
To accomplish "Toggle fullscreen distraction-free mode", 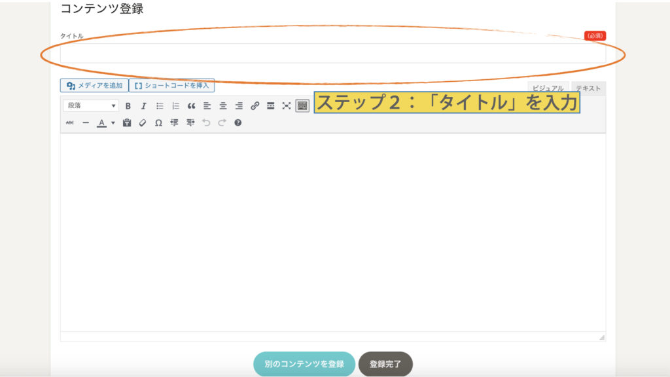I will click(x=287, y=106).
